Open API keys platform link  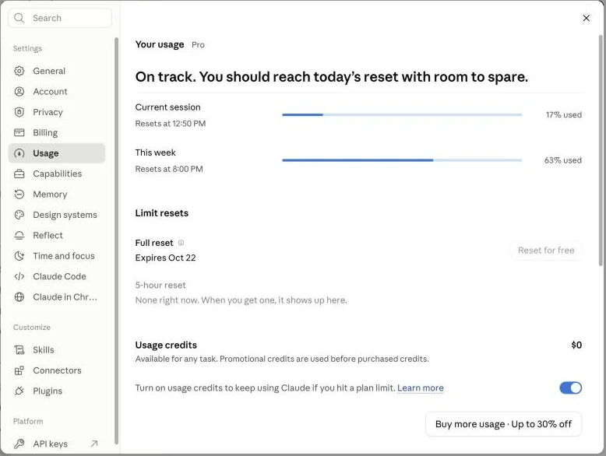tap(56, 444)
